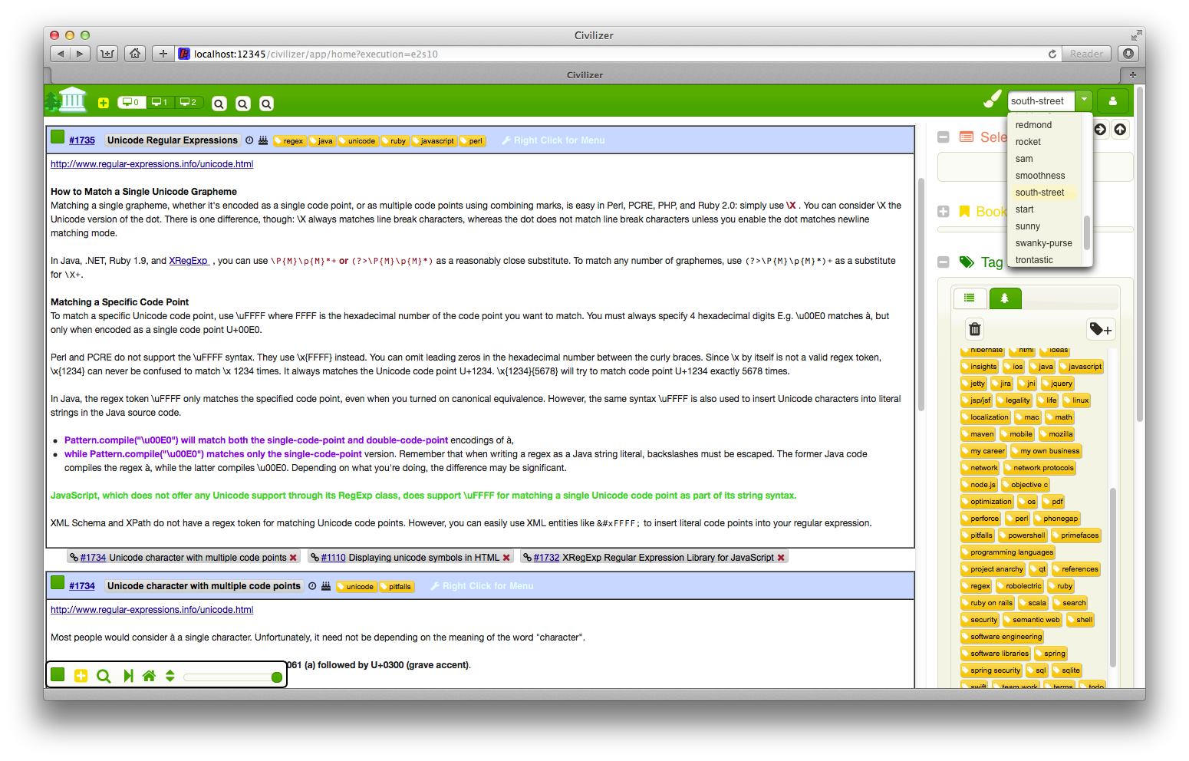Open the regular-expressions.info unicode link
This screenshot has width=1189, height=761.
pos(151,163)
